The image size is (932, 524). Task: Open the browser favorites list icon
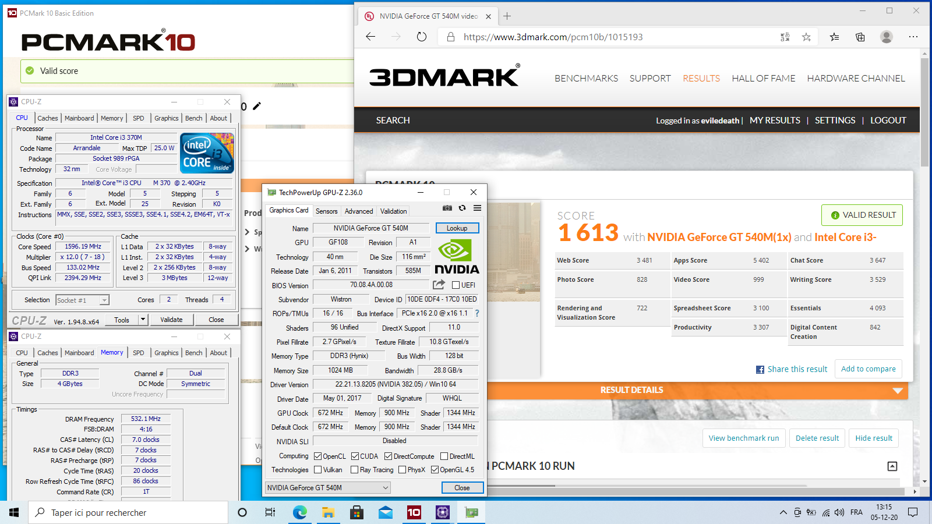coord(834,37)
